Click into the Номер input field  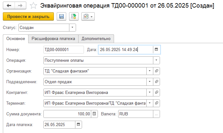coord(63,49)
